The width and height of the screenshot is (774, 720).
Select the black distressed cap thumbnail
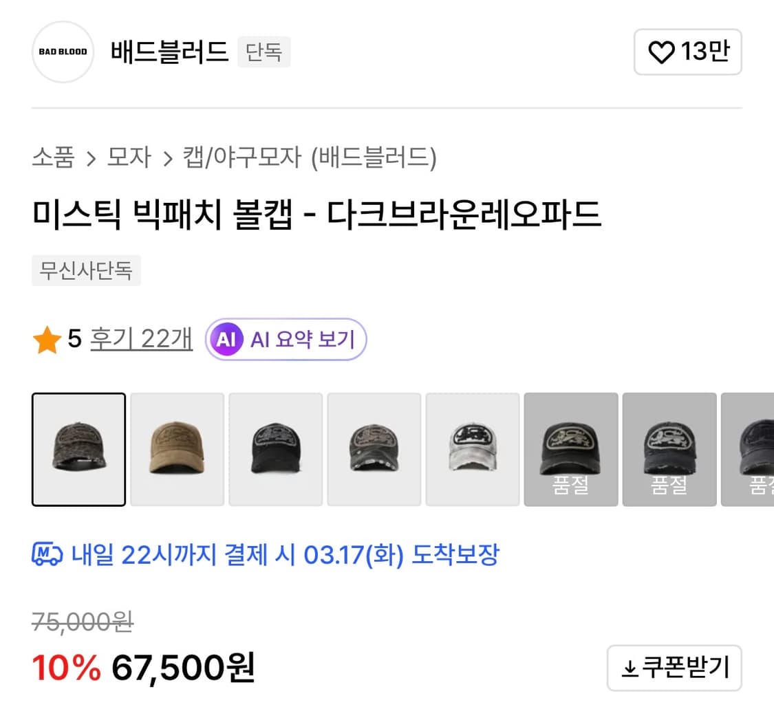(275, 448)
